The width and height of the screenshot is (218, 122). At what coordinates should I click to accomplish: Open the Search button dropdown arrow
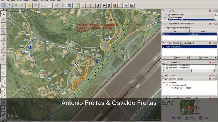[216, 58]
